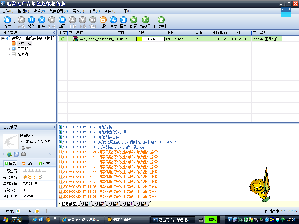The width and height of the screenshot is (299, 224).
Task: Sort by the 文件大小 column header
Action: (126, 33)
